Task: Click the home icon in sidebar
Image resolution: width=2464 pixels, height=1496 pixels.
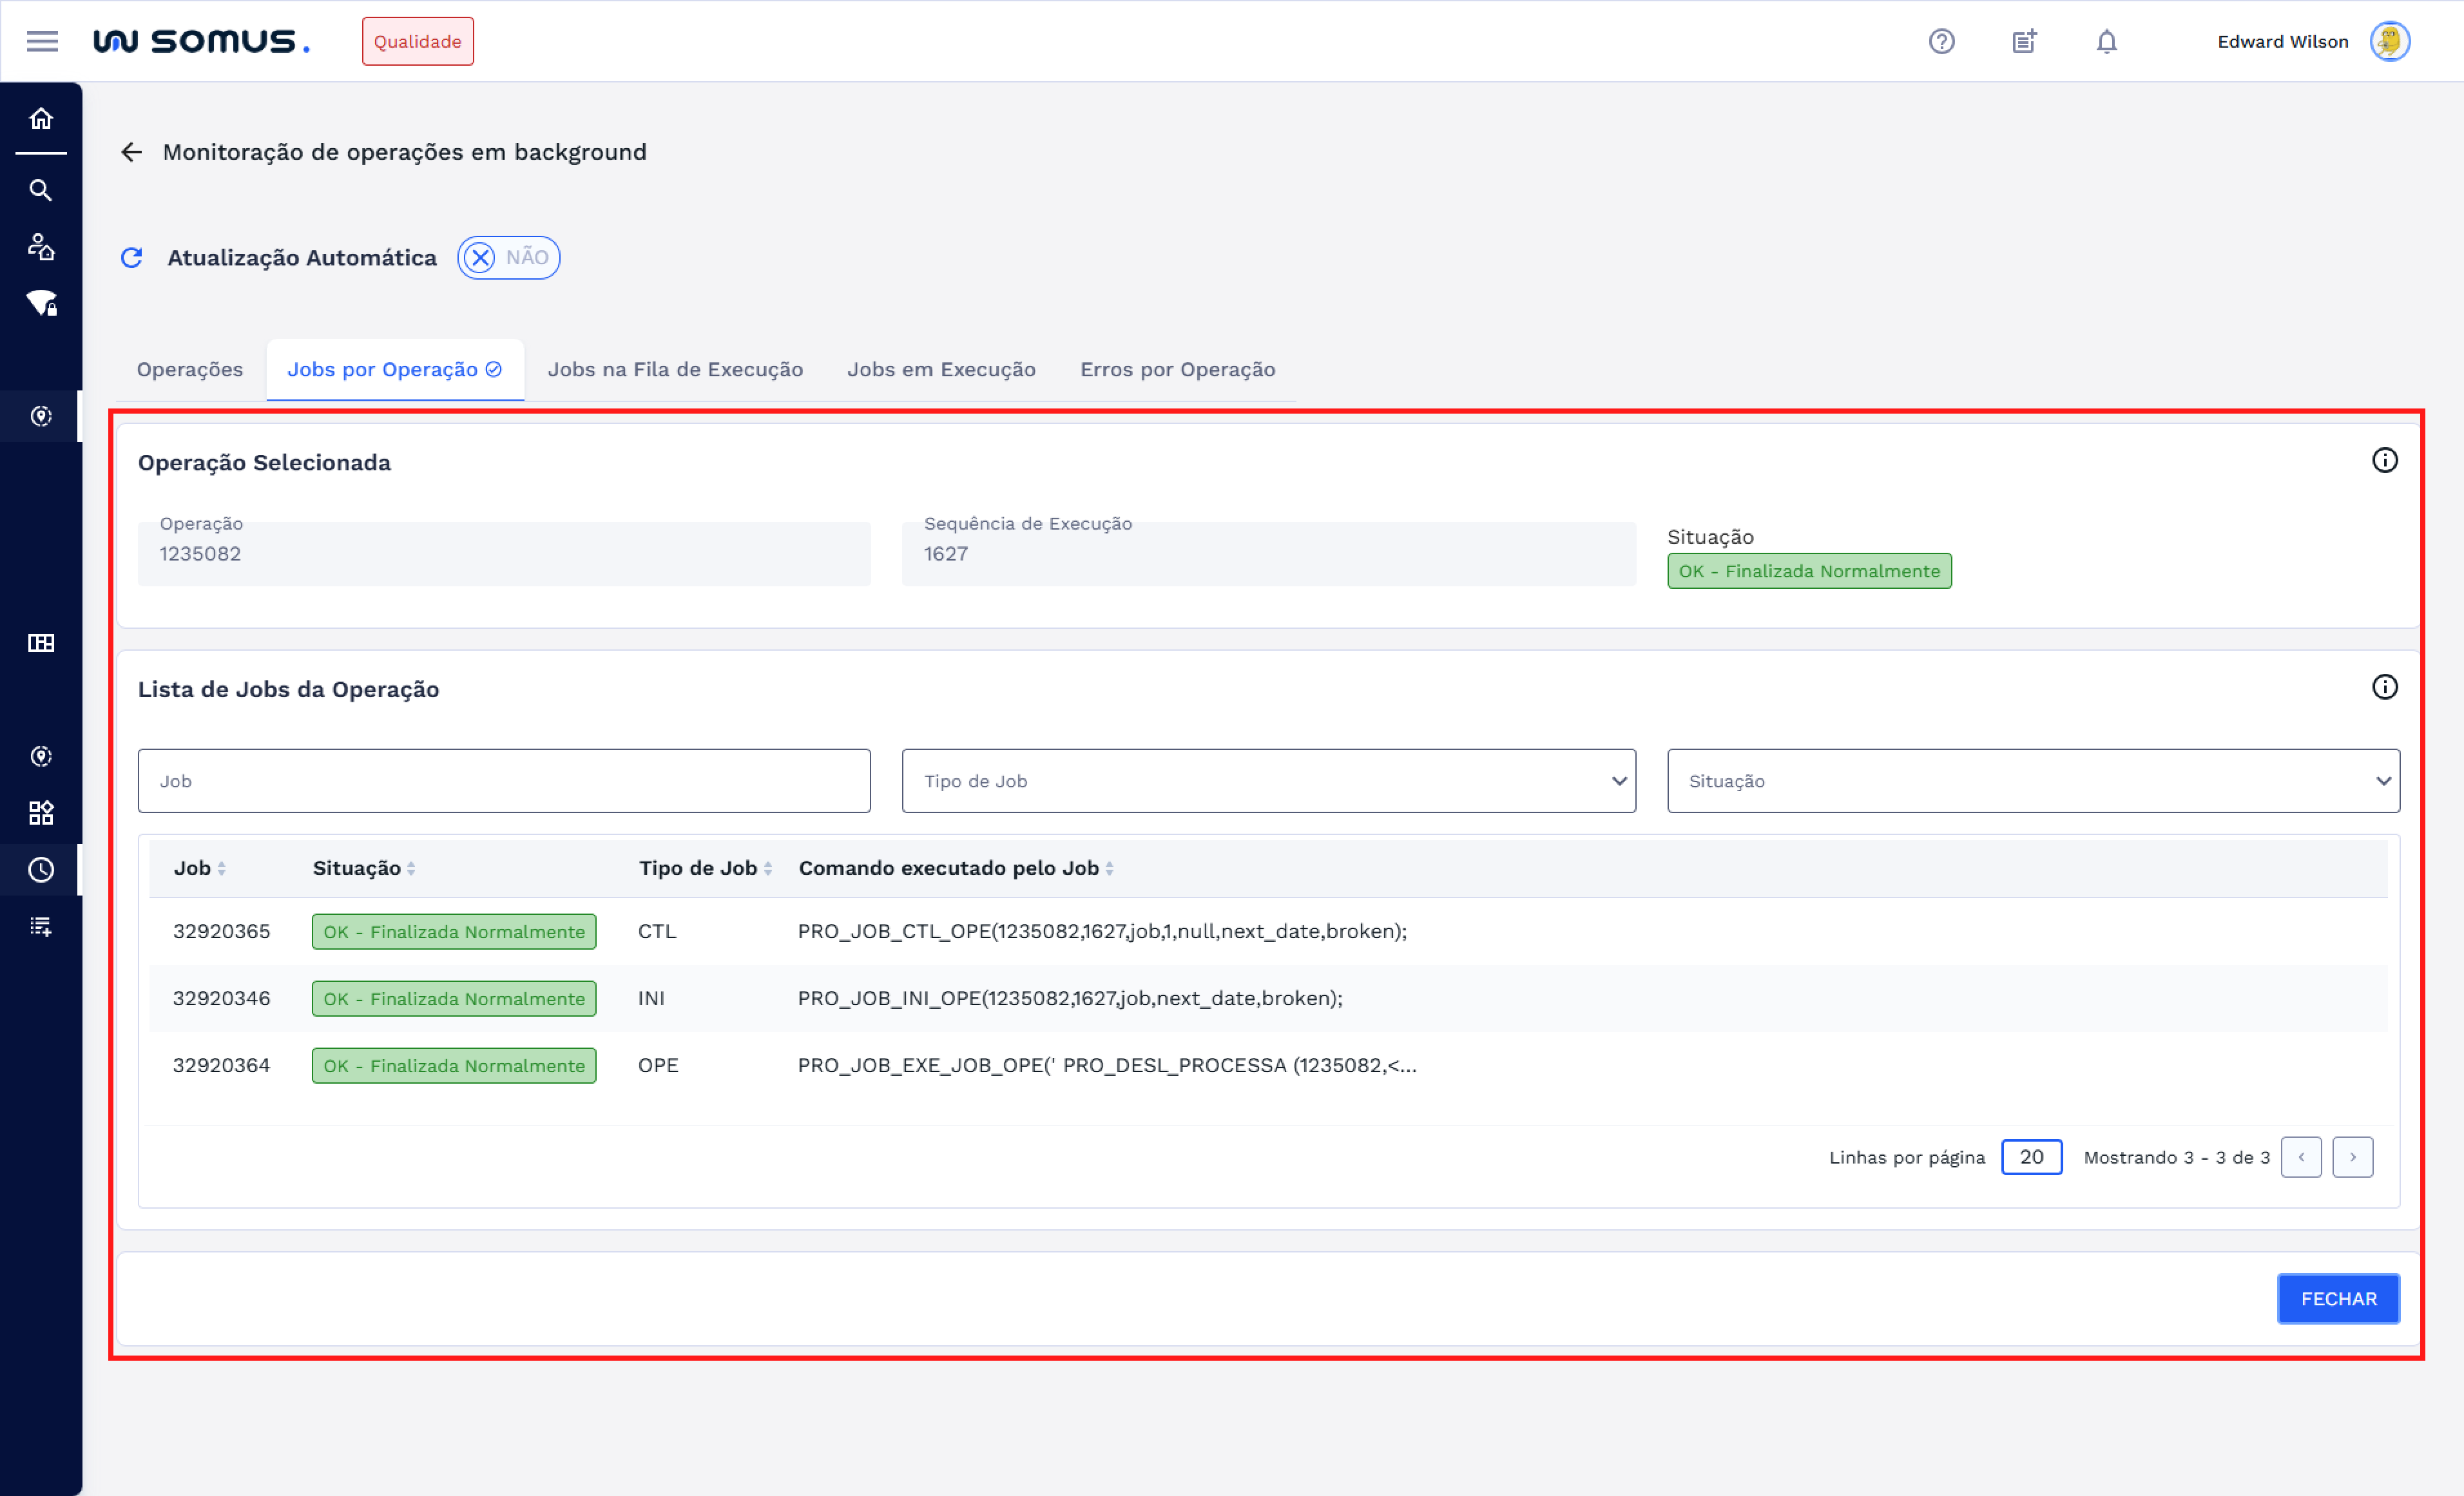Action: coord(41,119)
